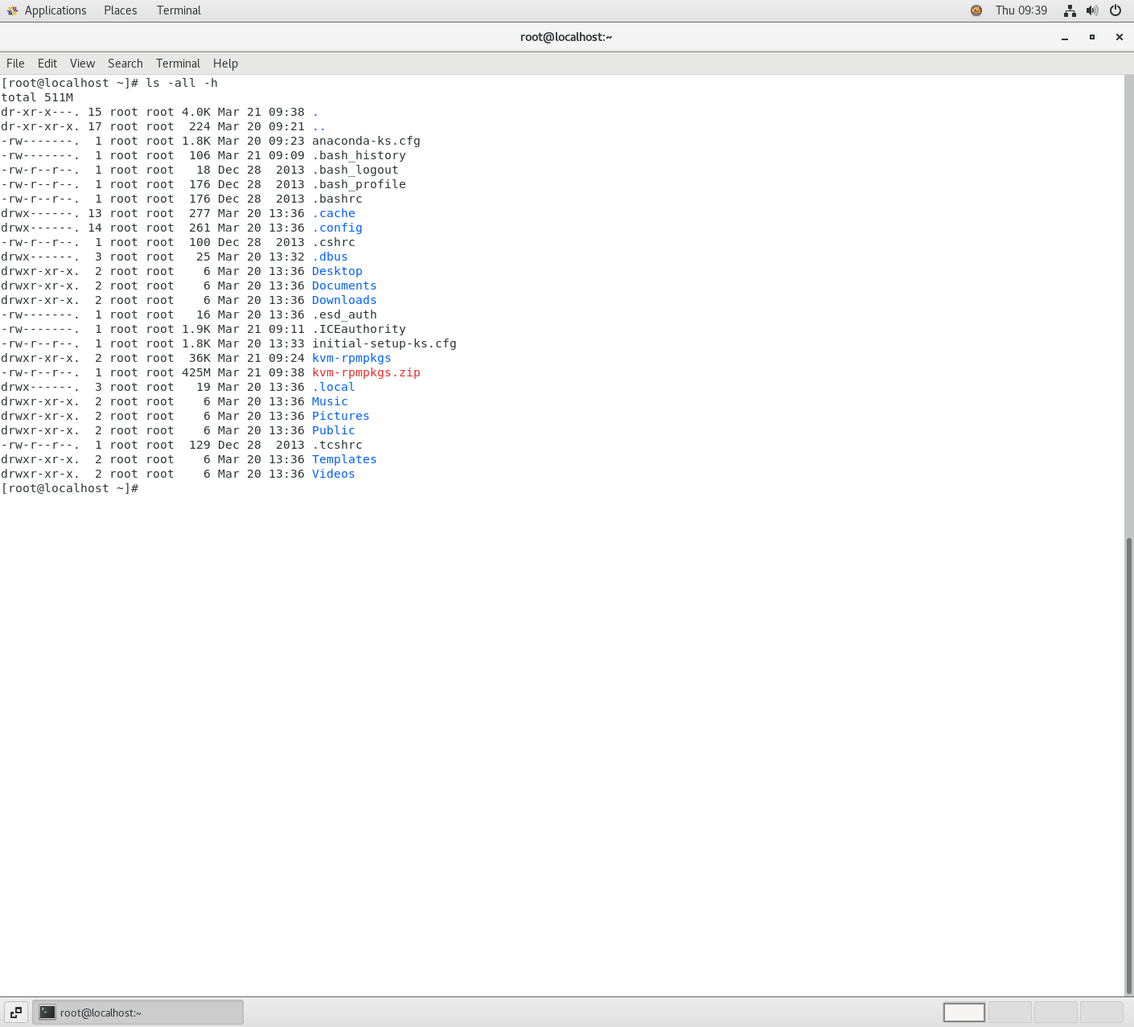This screenshot has width=1134, height=1027.
Task: Close the root@localhost terminal window
Action: click(x=1119, y=37)
